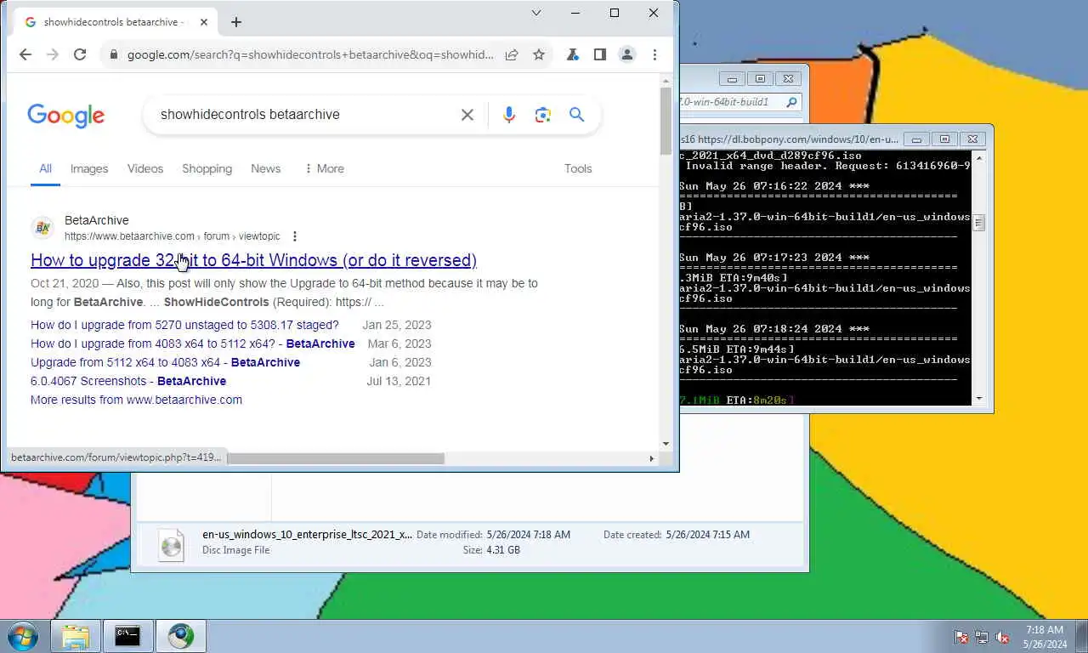The height and width of the screenshot is (653, 1088).
Task: Switch to the Chrome taskbar button
Action: pyautogui.click(x=180, y=636)
